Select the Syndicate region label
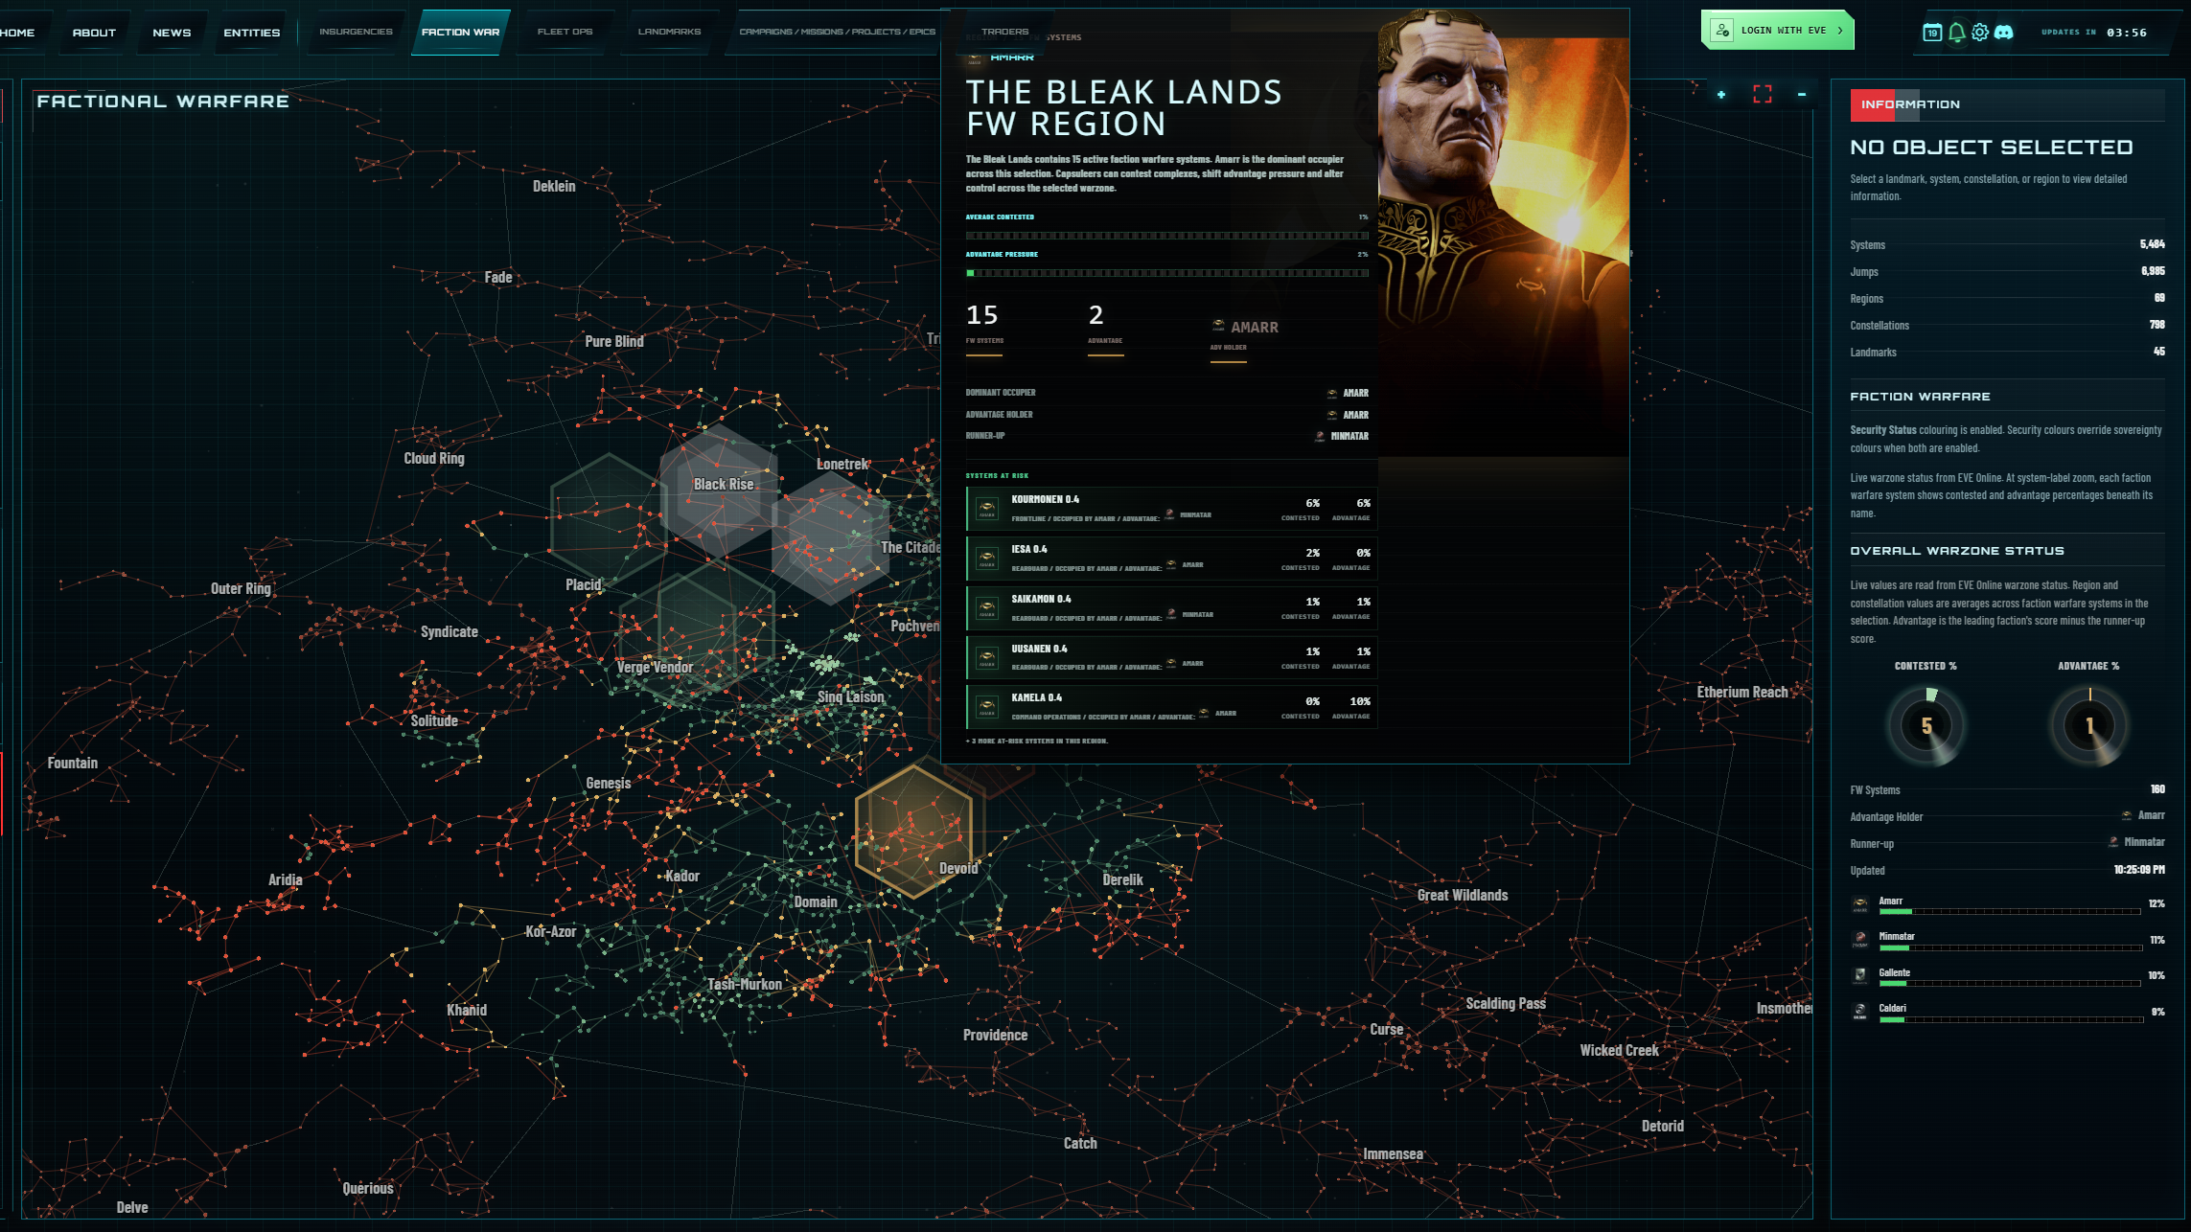The image size is (2191, 1232). pyautogui.click(x=450, y=632)
